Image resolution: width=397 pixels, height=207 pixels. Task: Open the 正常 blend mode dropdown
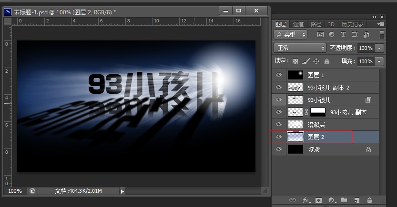point(300,48)
